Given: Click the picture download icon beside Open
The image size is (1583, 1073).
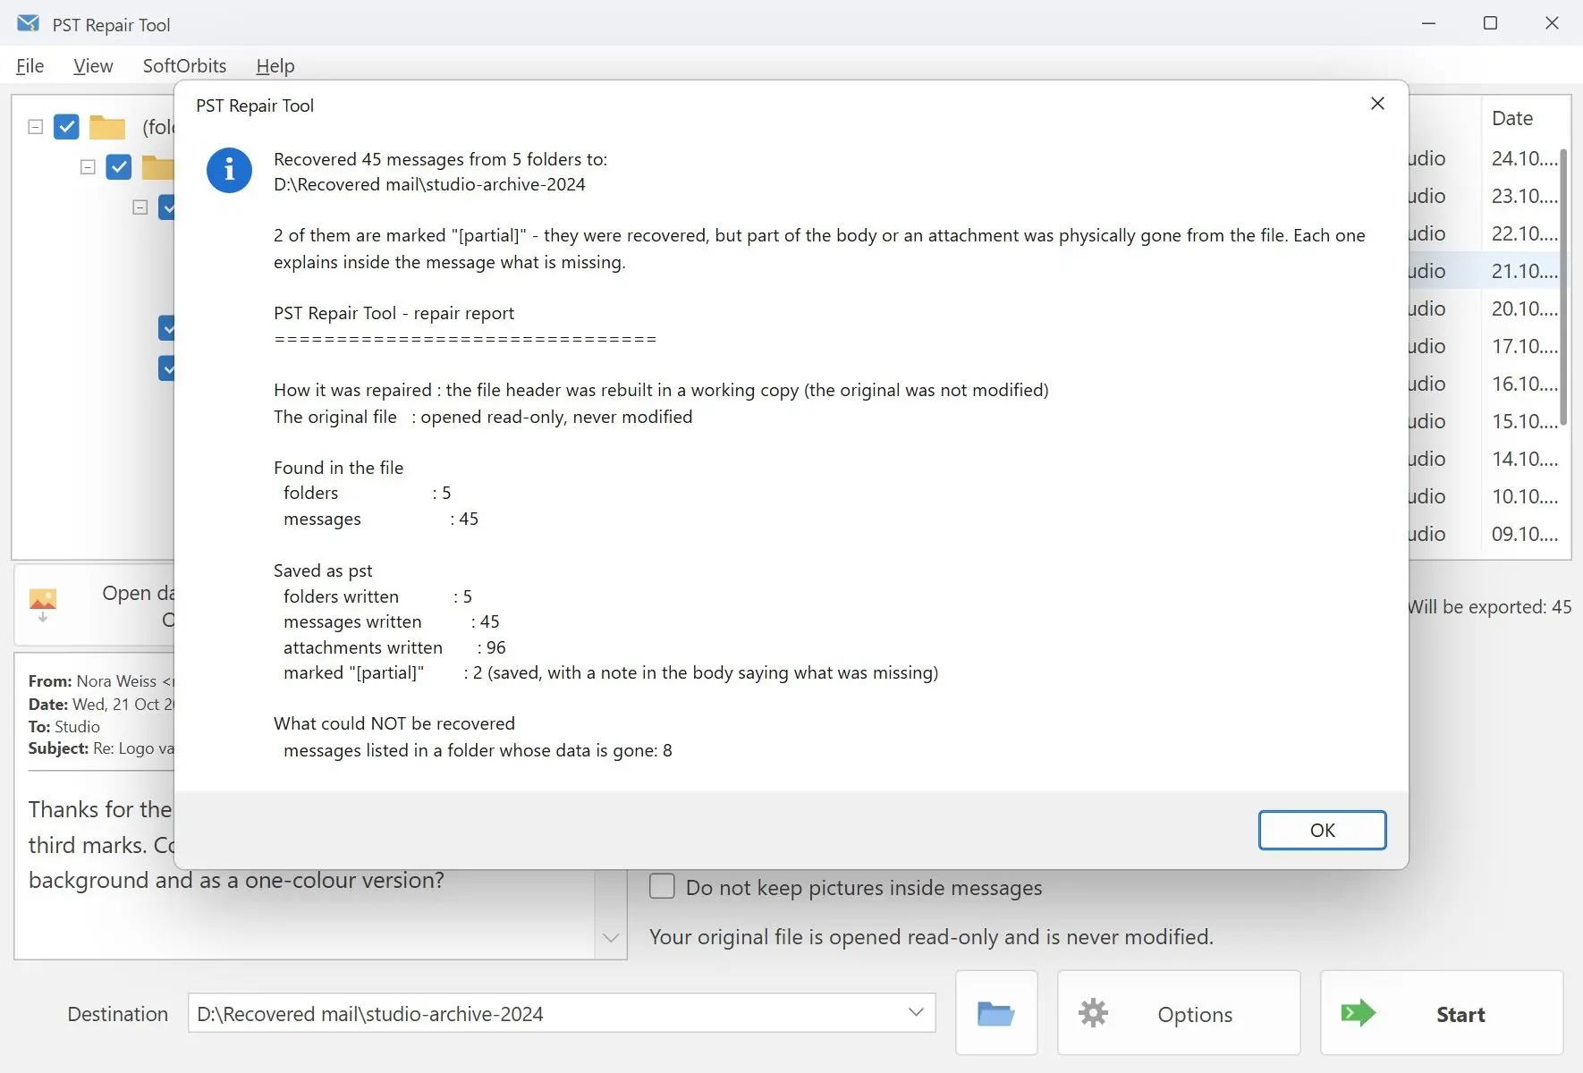Looking at the screenshot, I should click(43, 604).
